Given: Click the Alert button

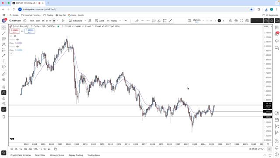Looking at the screenshot, I should pyautogui.click(x=99, y=21).
